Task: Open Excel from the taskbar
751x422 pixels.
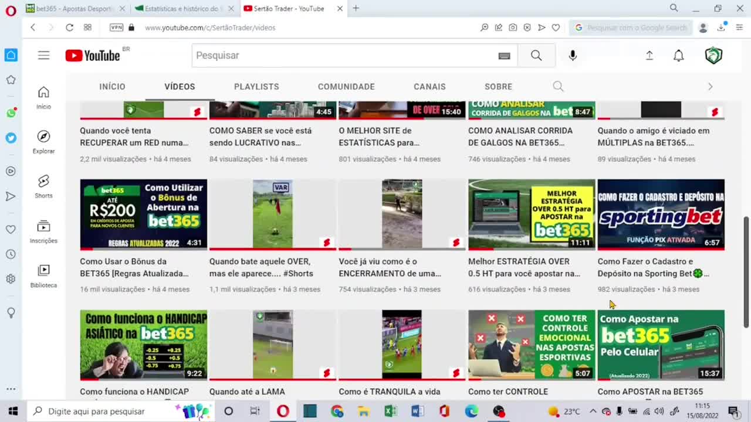Action: tap(391, 411)
